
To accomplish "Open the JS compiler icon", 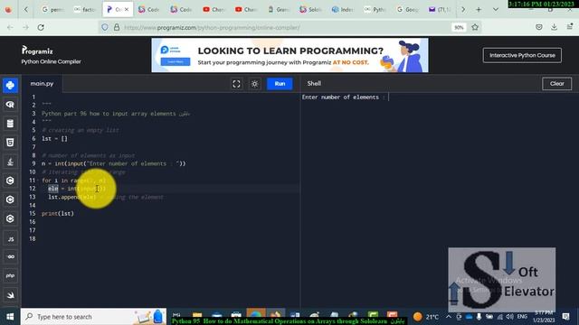I will (10, 238).
